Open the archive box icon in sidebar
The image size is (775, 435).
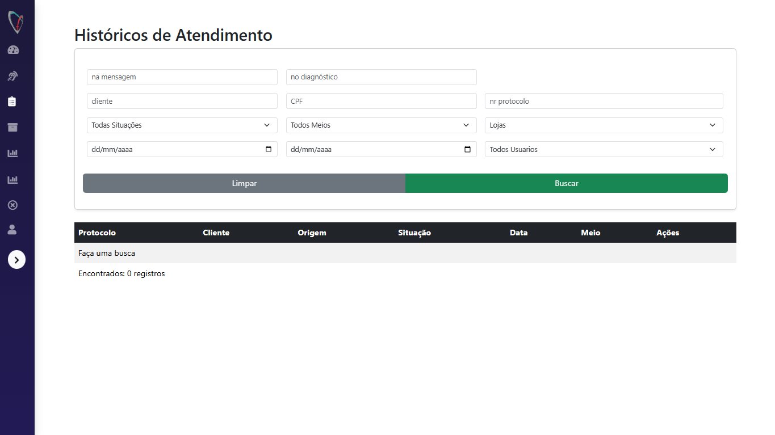pos(12,127)
